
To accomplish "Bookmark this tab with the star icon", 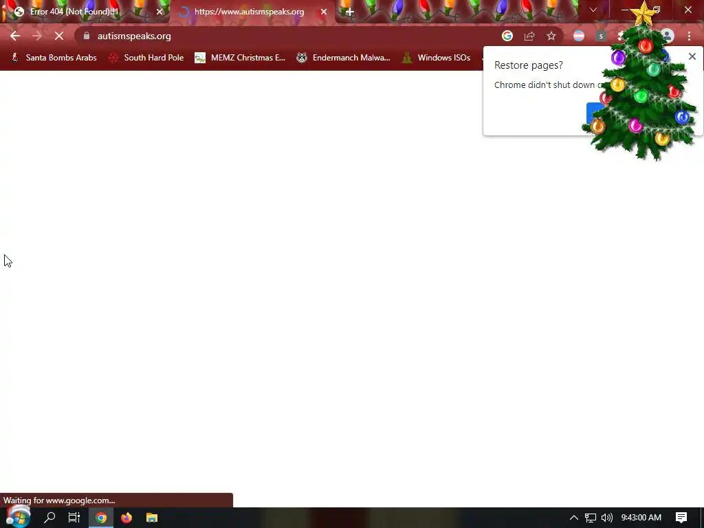I will click(x=551, y=36).
